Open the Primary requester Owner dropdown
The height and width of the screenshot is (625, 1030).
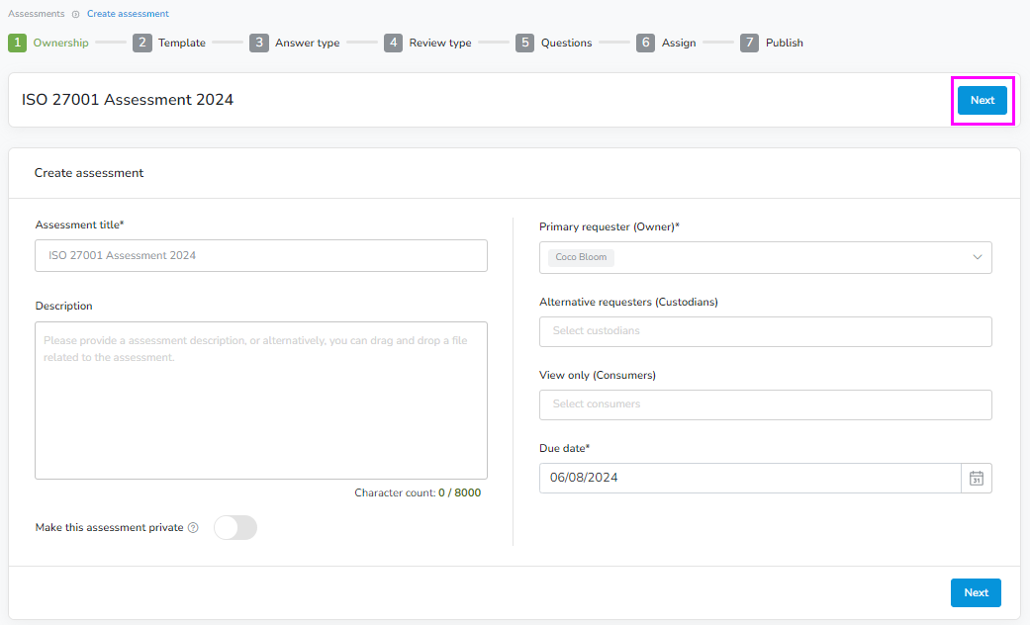pyautogui.click(x=765, y=256)
